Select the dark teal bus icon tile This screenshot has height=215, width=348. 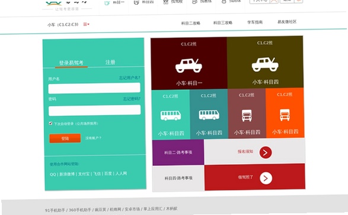209,114
